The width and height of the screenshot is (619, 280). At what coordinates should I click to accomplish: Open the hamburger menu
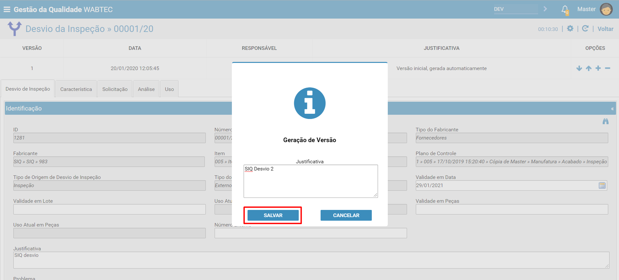(7, 9)
